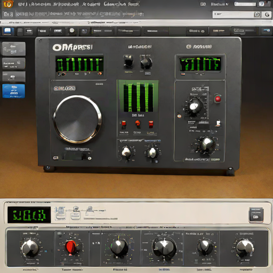Click the round white circle toolbar button
The image size is (273, 273).
coord(72,30)
